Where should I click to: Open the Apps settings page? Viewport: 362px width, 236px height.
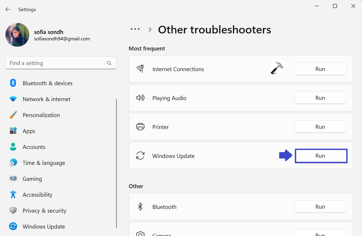click(x=29, y=131)
